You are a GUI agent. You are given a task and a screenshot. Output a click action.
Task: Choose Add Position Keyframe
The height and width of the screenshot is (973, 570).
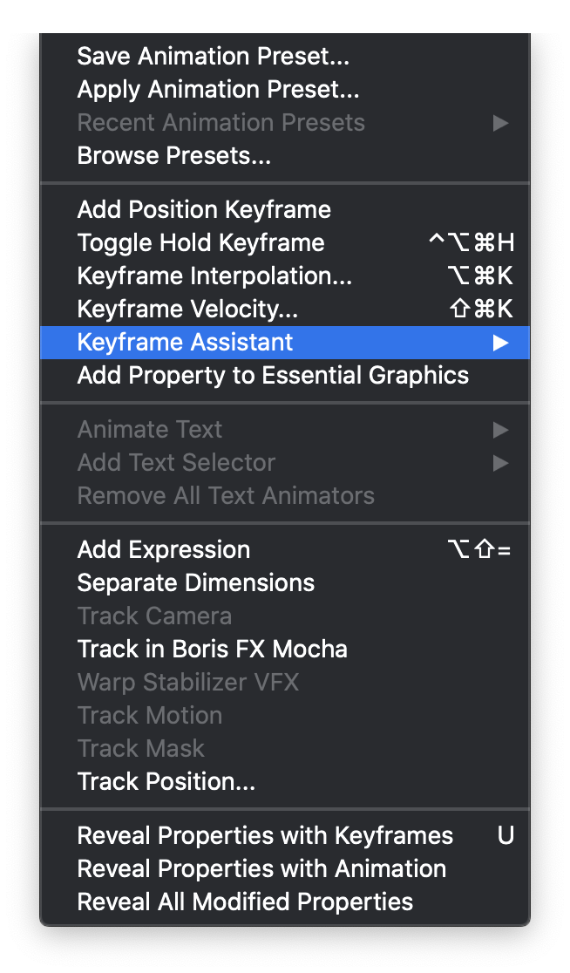(x=204, y=210)
